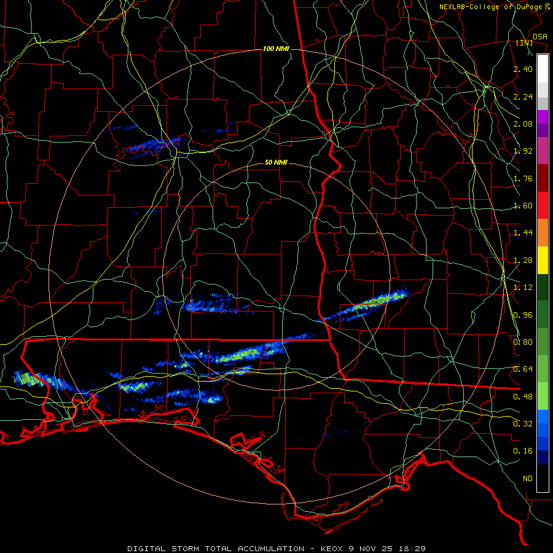553x553 pixels.
Task: Click the 2.08 legend value
Action: tap(523, 124)
